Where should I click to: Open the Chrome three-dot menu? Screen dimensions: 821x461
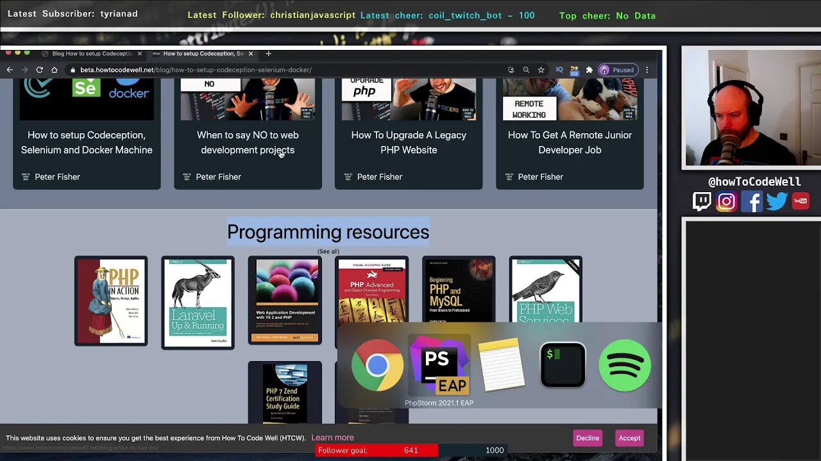(647, 70)
